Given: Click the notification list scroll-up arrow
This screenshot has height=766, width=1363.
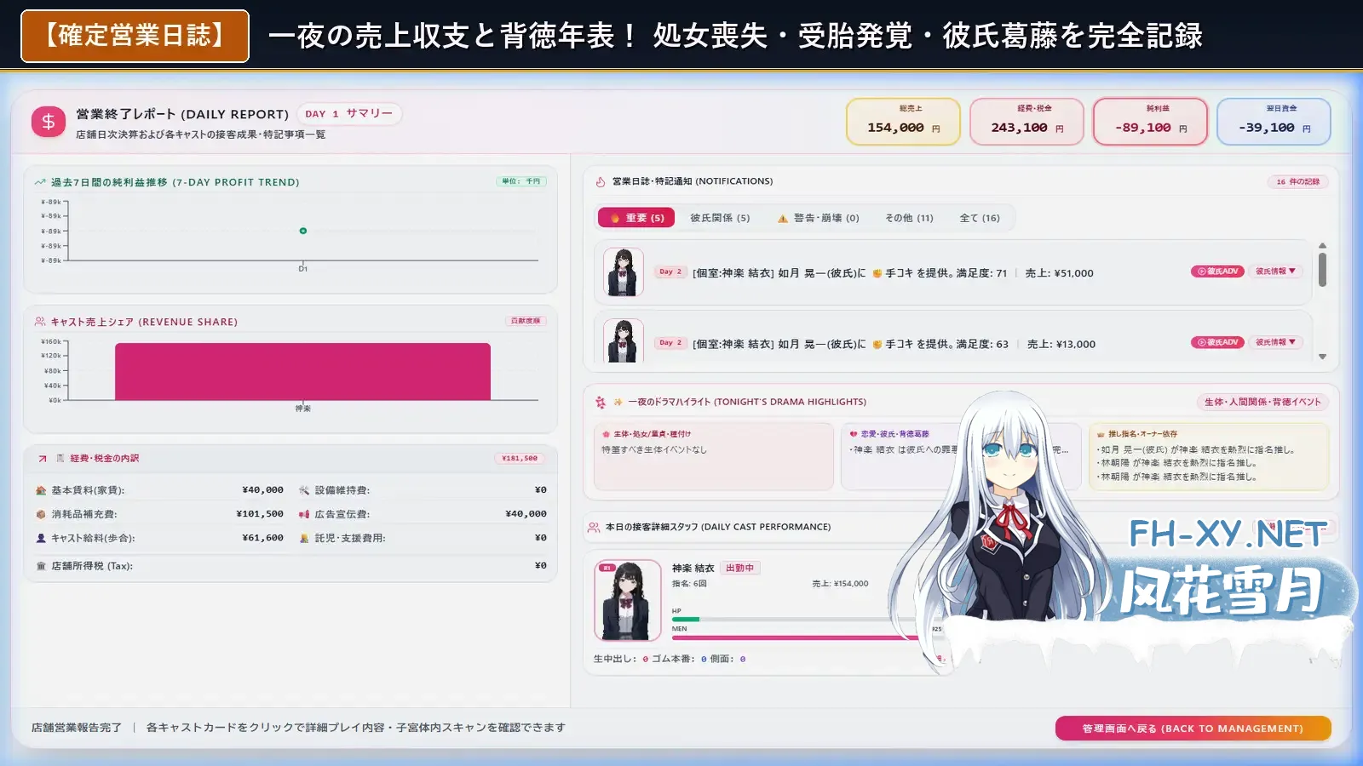Looking at the screenshot, I should [1322, 245].
